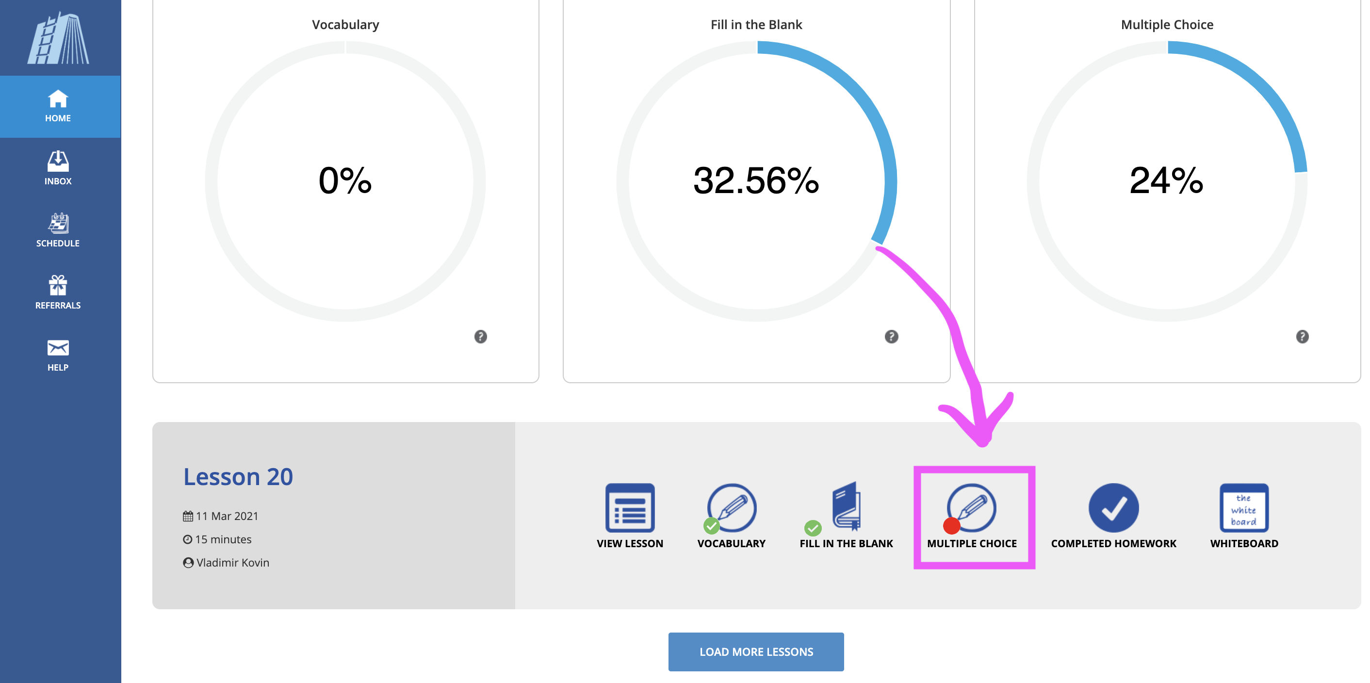Viewport: 1370px width, 683px height.
Task: Click Fill in the Blank help icon
Action: [891, 337]
